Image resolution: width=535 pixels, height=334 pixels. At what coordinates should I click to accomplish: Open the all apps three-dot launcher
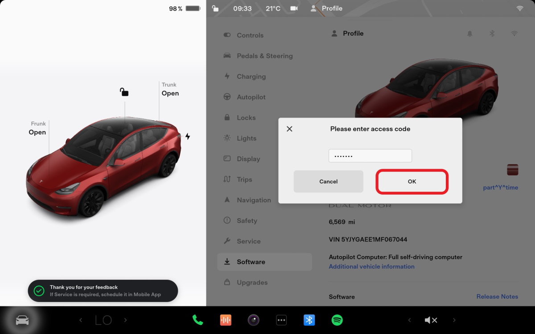281,320
